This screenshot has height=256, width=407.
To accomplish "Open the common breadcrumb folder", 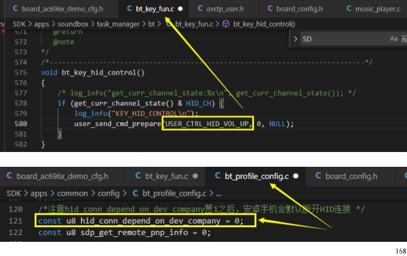I will point(72,193).
